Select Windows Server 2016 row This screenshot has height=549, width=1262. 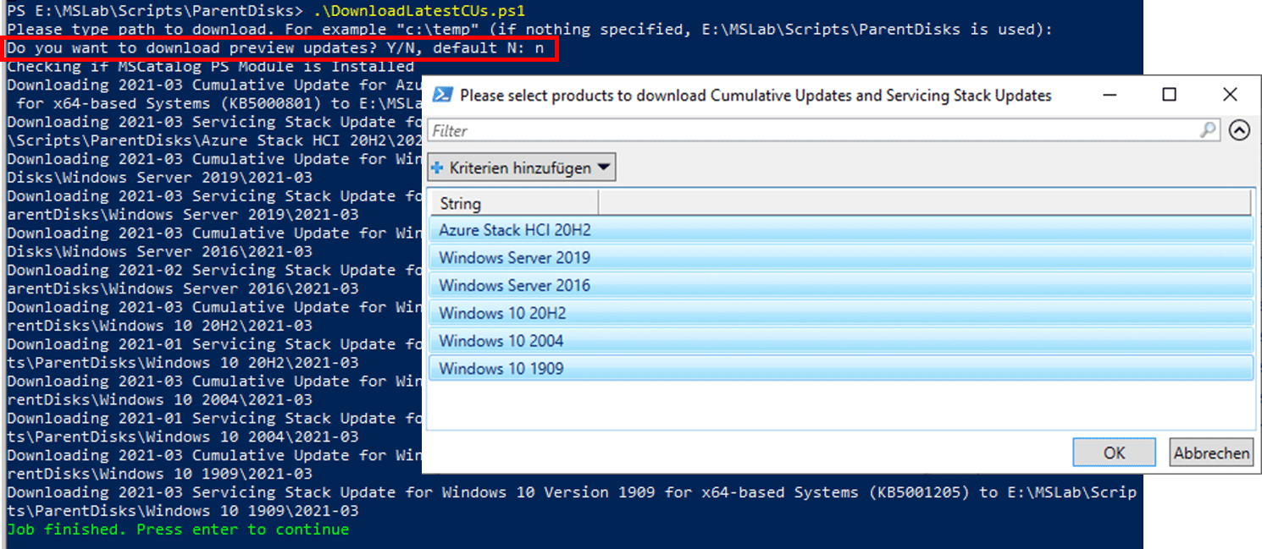coord(841,286)
